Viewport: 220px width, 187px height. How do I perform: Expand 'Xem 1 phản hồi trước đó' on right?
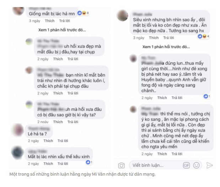(x=166, y=47)
